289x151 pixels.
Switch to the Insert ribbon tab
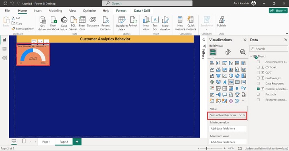(x=38, y=11)
